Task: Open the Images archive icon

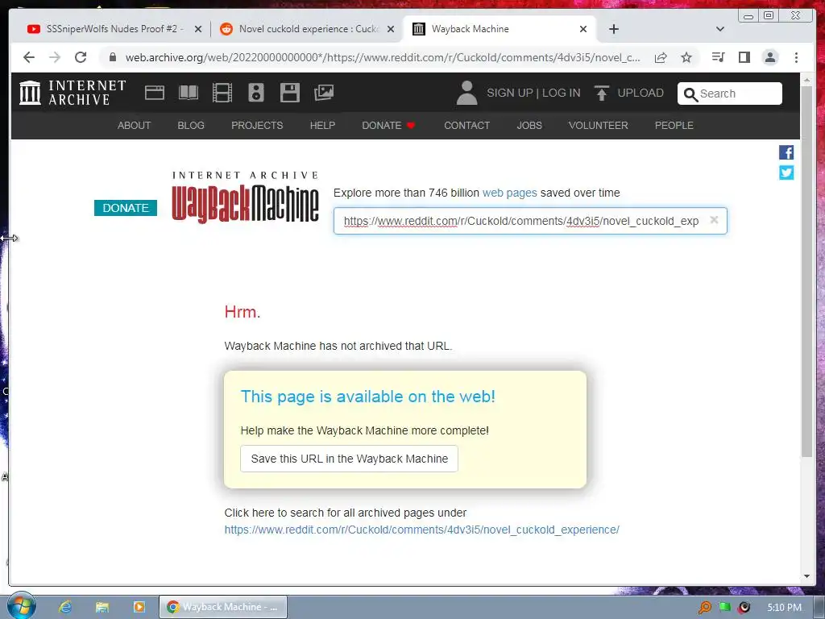Action: pos(324,93)
